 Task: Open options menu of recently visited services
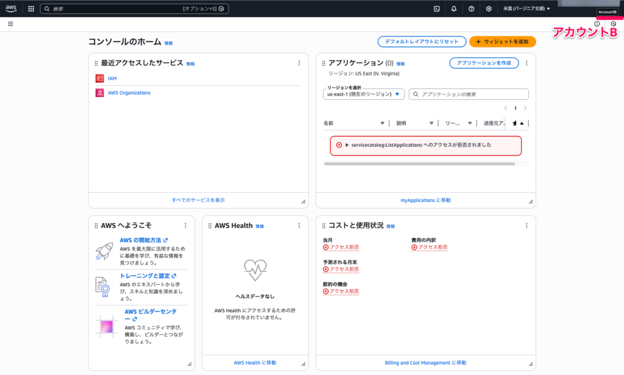(299, 63)
